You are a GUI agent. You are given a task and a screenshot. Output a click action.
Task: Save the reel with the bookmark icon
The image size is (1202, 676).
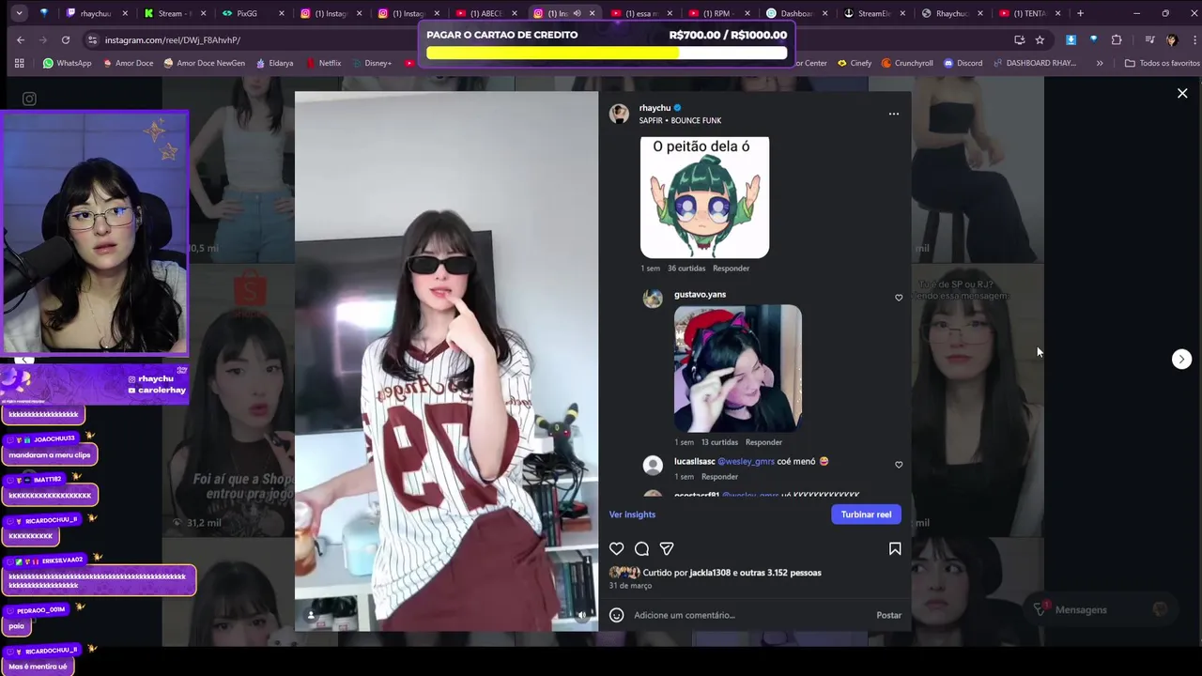[x=895, y=548]
